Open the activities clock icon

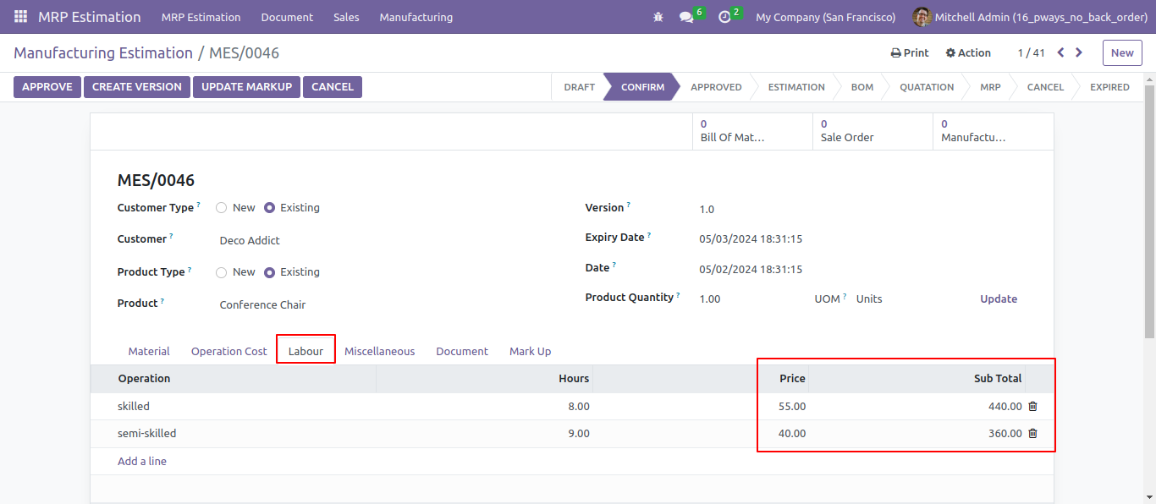(x=724, y=17)
